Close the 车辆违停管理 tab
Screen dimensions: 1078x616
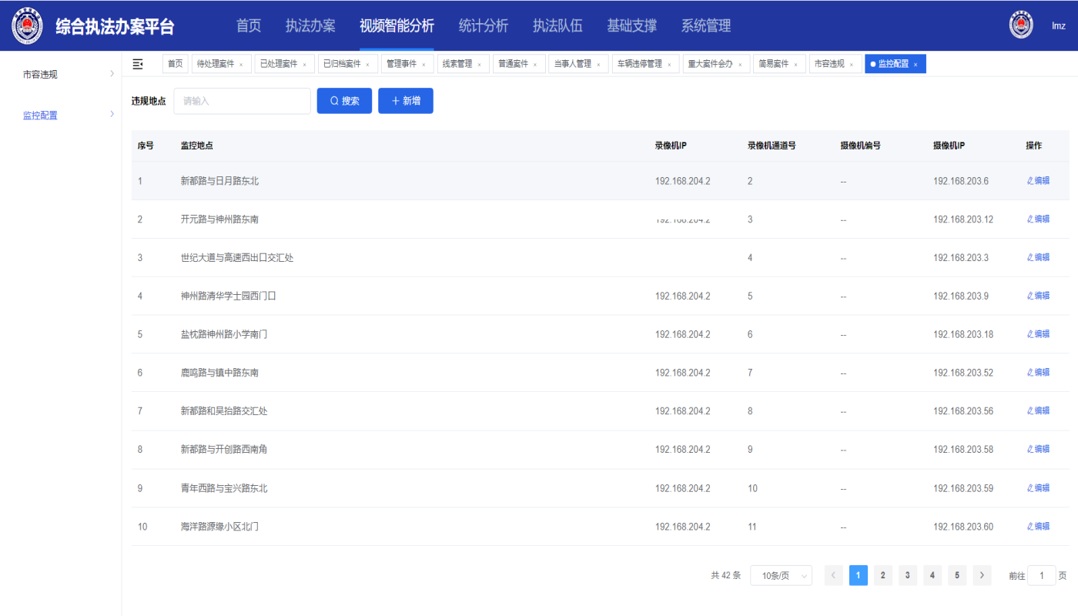point(669,65)
